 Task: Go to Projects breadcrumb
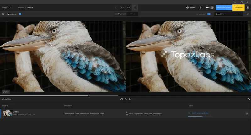(21, 8)
